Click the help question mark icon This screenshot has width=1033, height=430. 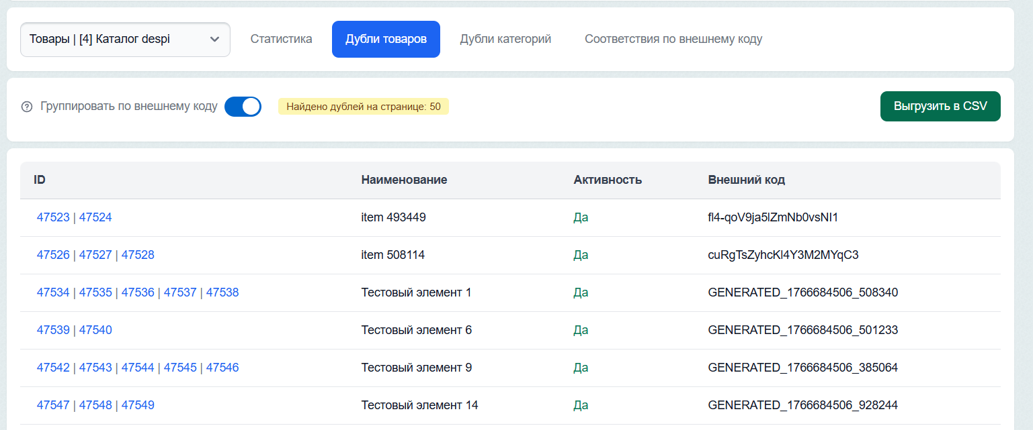click(x=26, y=106)
